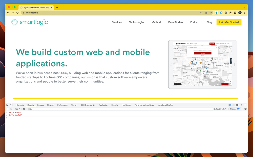Switch to the Elements tab

click(20, 105)
